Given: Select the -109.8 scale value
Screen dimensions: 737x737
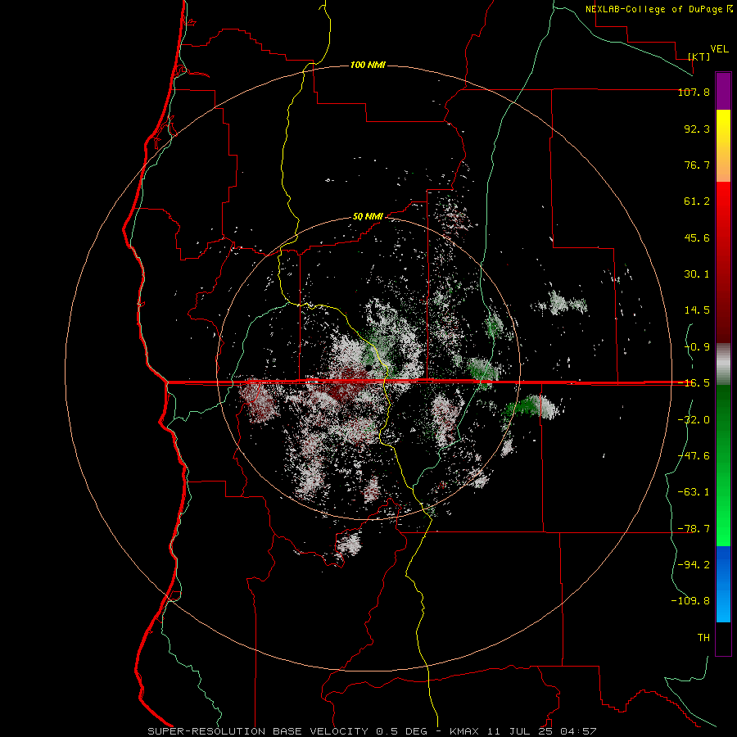Looking at the screenshot, I should pyautogui.click(x=690, y=601).
